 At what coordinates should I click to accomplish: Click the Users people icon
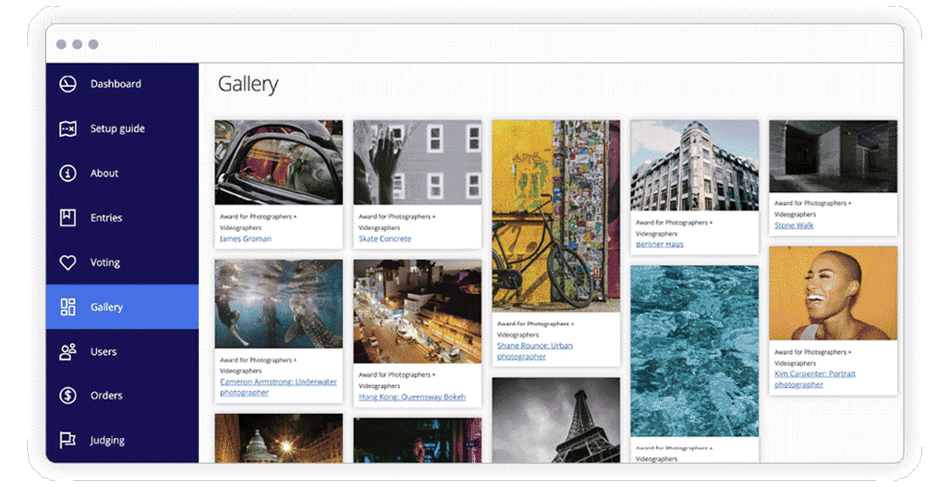(x=67, y=351)
